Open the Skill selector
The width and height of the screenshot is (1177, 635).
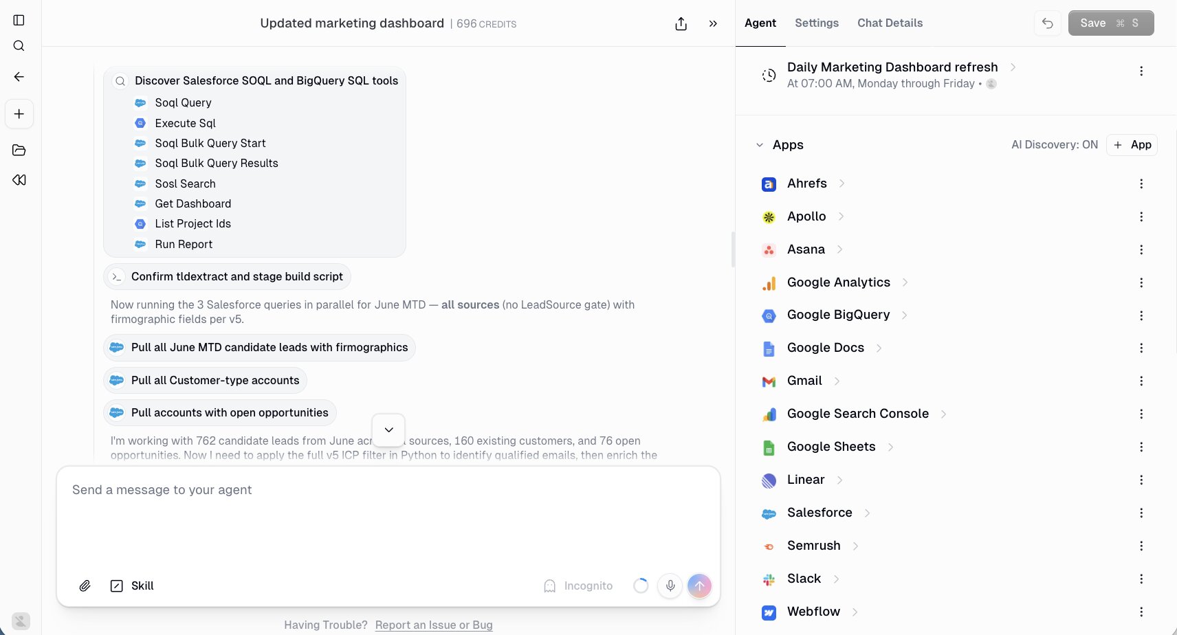point(132,586)
